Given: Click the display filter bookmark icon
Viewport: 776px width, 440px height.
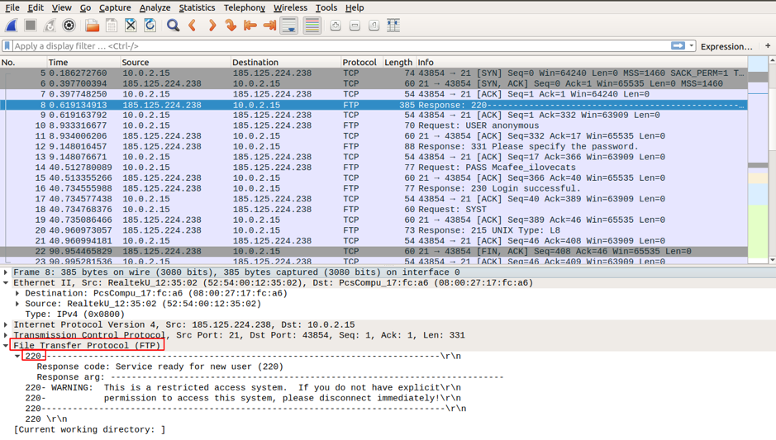Looking at the screenshot, I should coord(7,46).
